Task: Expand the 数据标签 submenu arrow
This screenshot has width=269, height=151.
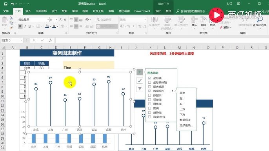Action: [173, 91]
